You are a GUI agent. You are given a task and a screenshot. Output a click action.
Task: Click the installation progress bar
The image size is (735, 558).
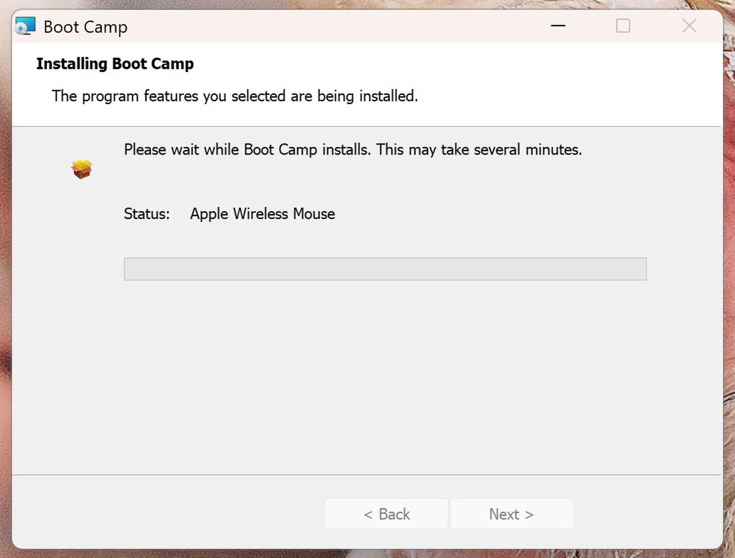pyautogui.click(x=385, y=269)
